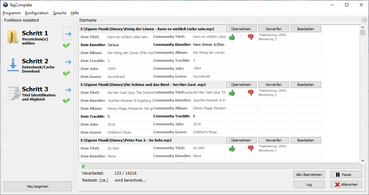Click the 'Titel Identifikation und Abgleich' label
Image resolution: width=369 pixels, height=195 pixels.
(39, 97)
